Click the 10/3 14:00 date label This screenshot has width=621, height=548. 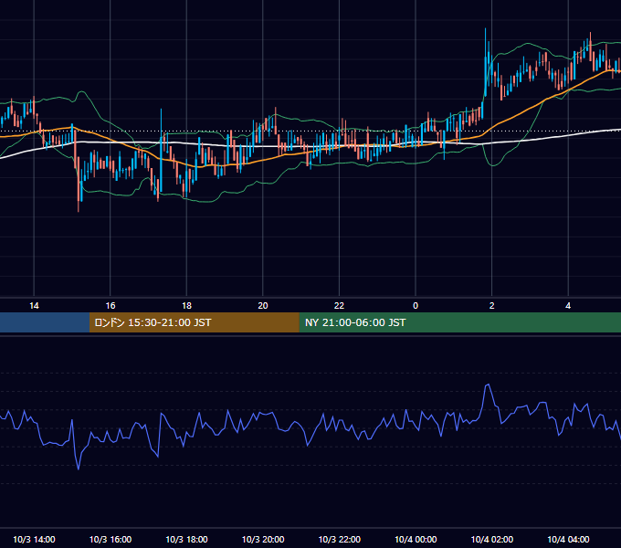pyautogui.click(x=34, y=539)
